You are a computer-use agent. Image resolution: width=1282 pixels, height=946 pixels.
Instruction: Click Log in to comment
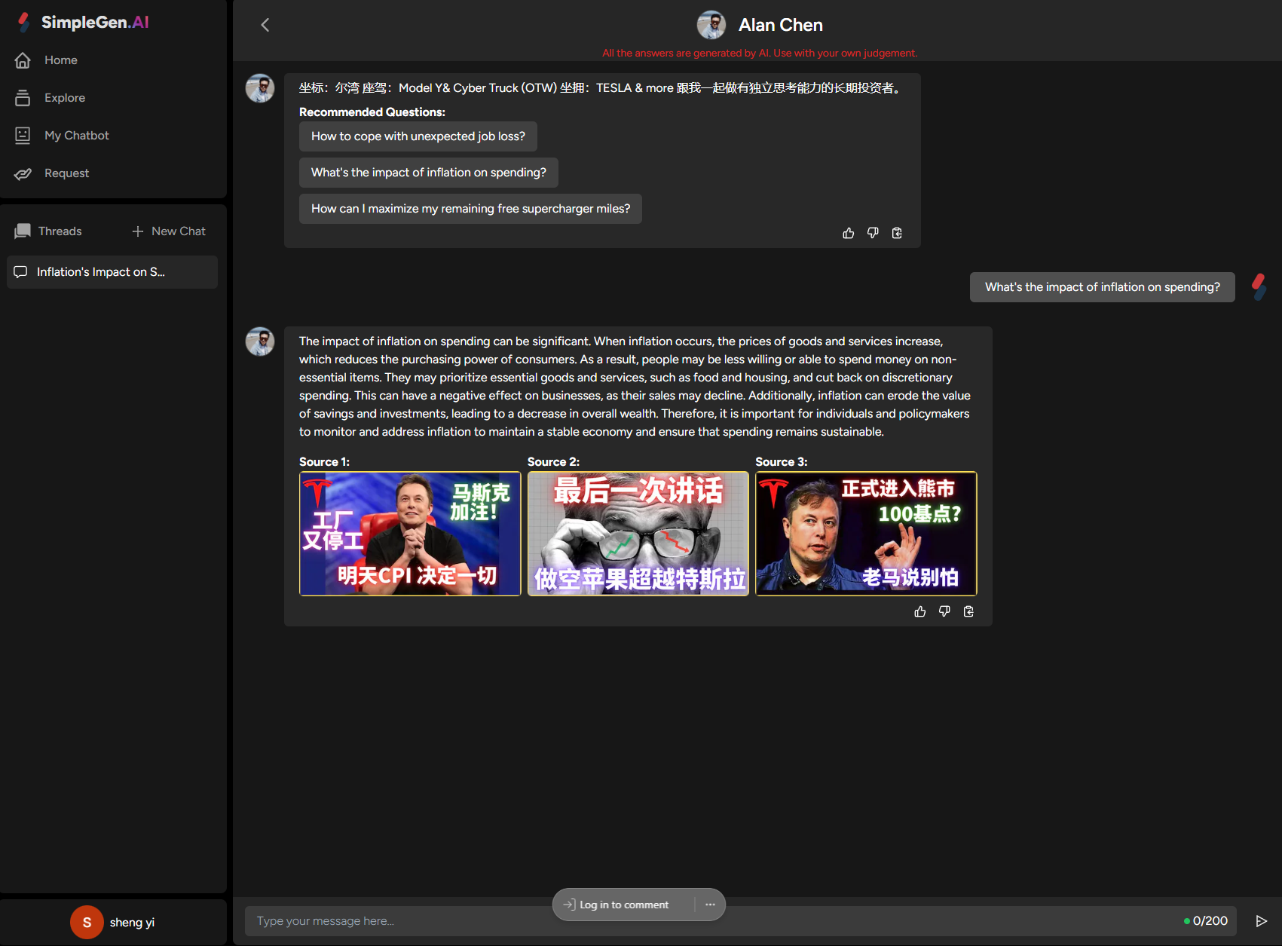pos(617,905)
